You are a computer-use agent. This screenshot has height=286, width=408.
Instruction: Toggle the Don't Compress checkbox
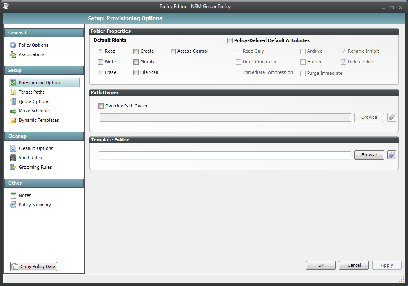tap(238, 62)
